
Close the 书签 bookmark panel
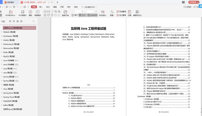[x=33, y=21]
